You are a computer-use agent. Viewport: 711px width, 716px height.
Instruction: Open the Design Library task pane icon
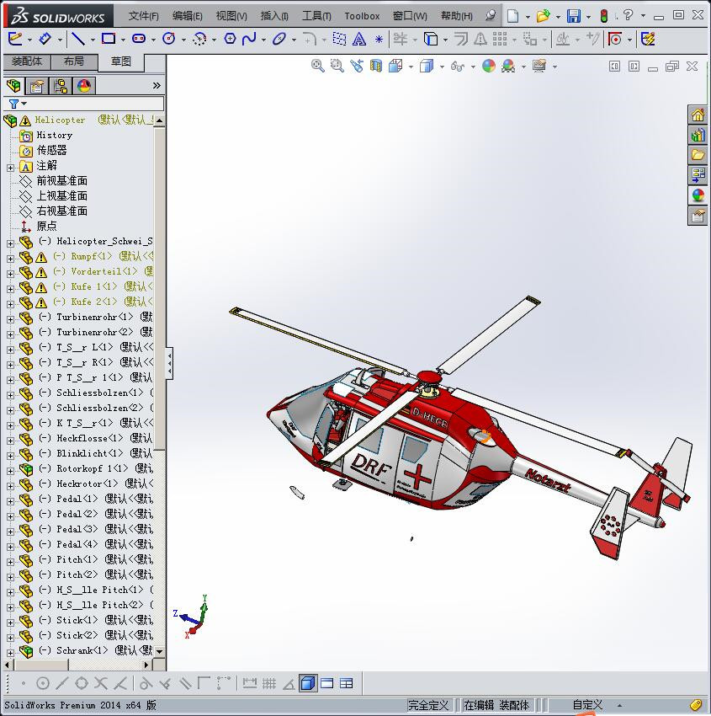click(698, 135)
